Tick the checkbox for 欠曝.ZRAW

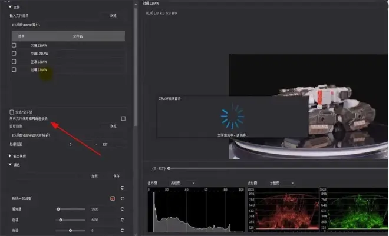pos(14,45)
